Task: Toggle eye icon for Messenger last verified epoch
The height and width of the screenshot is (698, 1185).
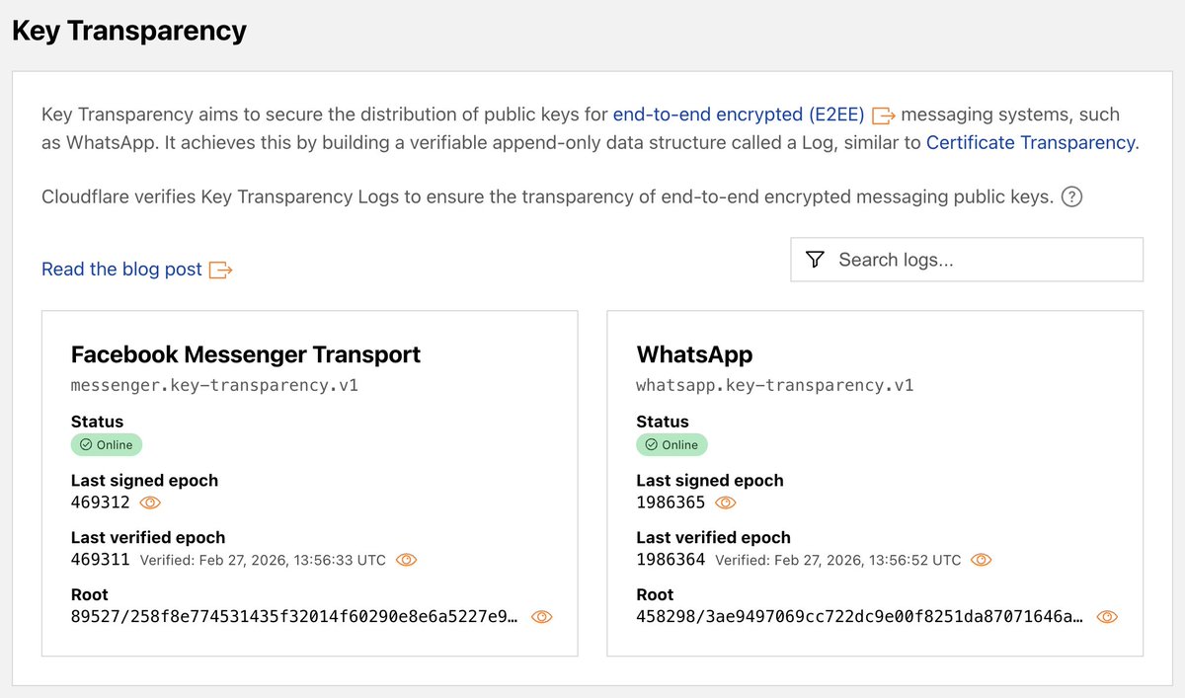Action: pos(406,560)
